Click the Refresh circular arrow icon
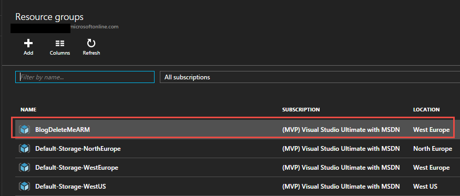 (x=91, y=44)
